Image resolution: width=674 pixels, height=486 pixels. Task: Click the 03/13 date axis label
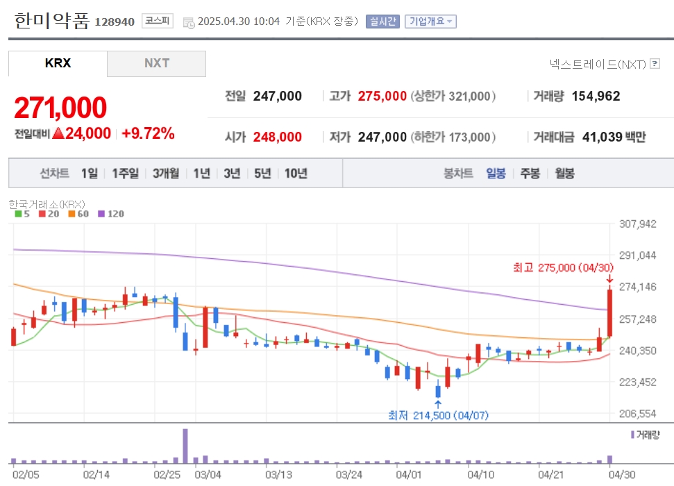[278, 475]
